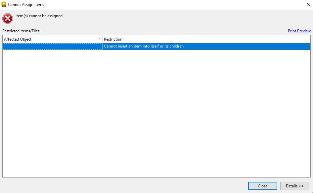Click the title bar icon before Cannot Assign Items
Image resolution: width=313 pixels, height=193 pixels.
pyautogui.click(x=4, y=4)
